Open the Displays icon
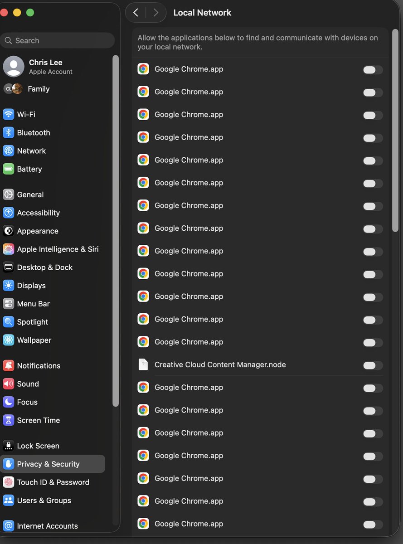 pyautogui.click(x=9, y=285)
